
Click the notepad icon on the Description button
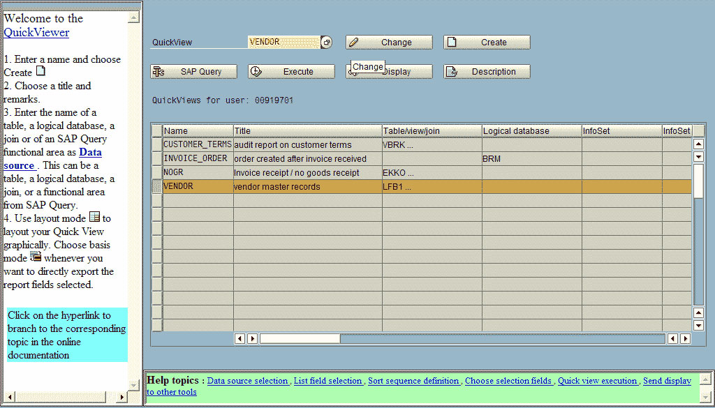452,71
